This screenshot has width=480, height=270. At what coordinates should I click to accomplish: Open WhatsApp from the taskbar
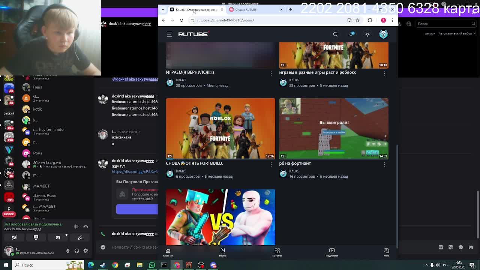[x=152, y=265]
